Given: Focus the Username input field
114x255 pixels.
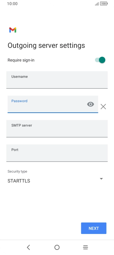Looking at the screenshot, I should click(57, 80).
